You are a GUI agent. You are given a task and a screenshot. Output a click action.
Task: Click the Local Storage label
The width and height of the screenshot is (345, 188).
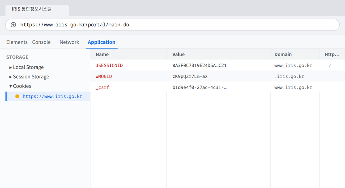[28, 67]
